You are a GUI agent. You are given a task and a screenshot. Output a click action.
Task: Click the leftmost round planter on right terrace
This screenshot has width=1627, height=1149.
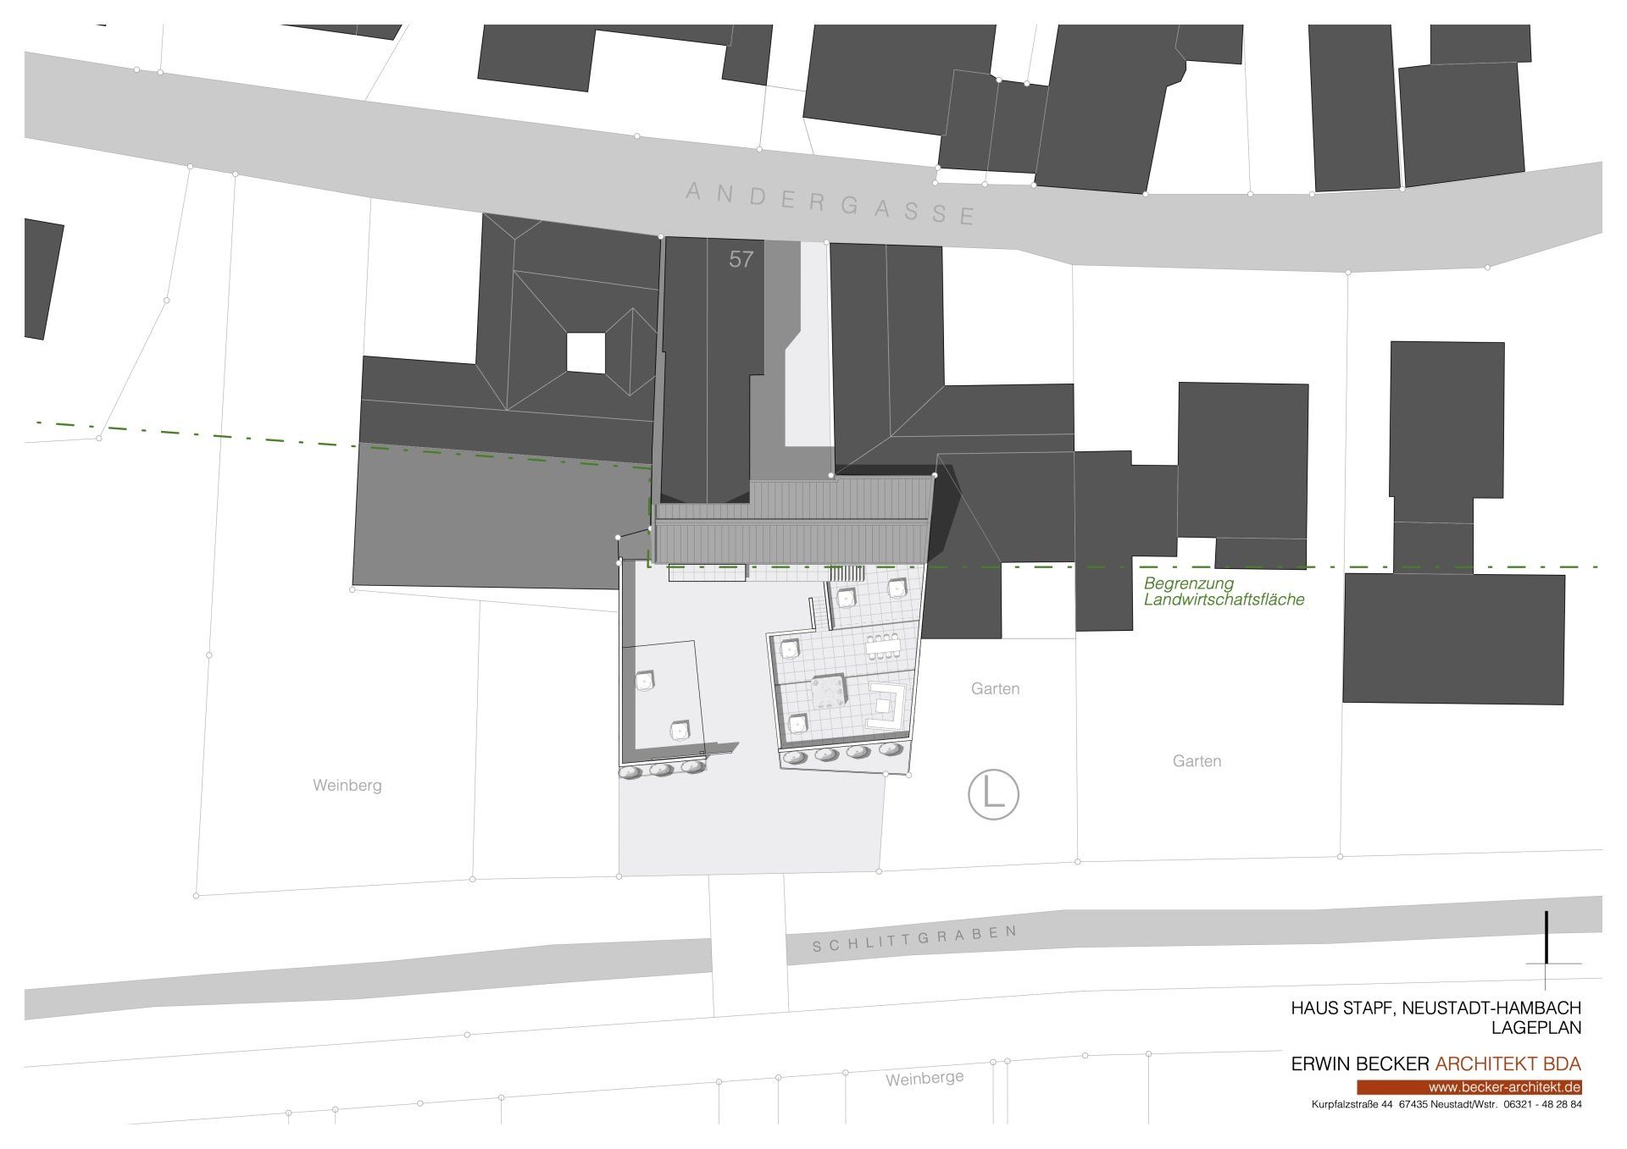[794, 759]
